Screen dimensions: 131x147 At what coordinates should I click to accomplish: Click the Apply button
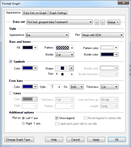coord(96,140)
